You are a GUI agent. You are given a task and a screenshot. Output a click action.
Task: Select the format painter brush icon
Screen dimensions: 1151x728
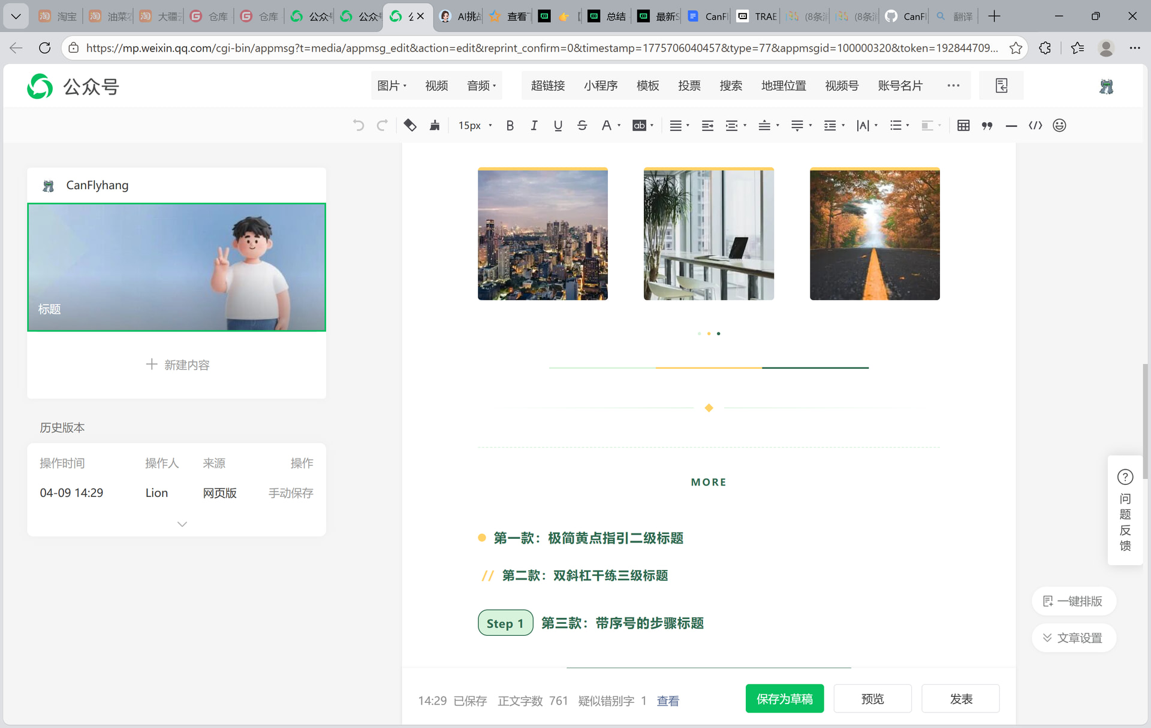pyautogui.click(x=435, y=125)
